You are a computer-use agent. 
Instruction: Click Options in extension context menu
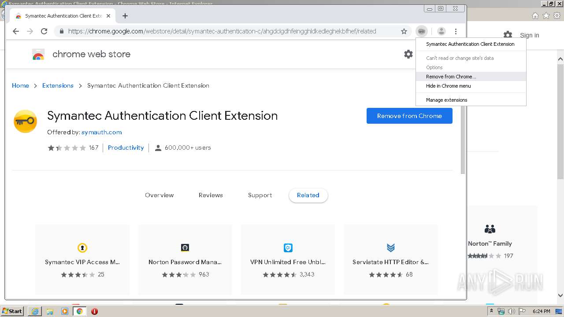[x=471, y=67]
